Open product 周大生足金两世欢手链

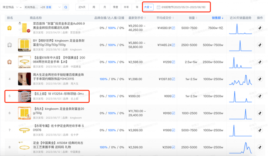[x=58, y=77]
